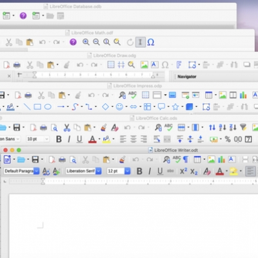Click the Open folder icon in Writer
The image size is (258, 258).
click(x=21, y=159)
